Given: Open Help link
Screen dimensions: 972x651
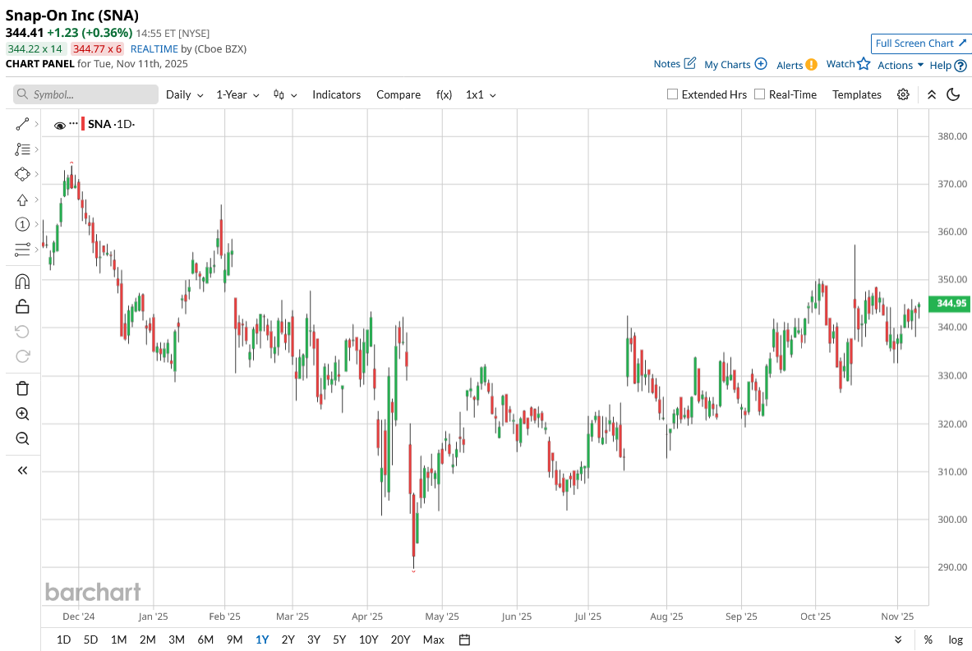Looking at the screenshot, I should (948, 65).
